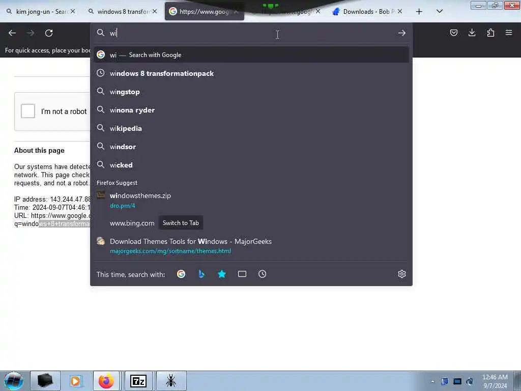Screen dimensions: 521x391
Task: Open the Firefox hamburger menu
Action: point(509,33)
